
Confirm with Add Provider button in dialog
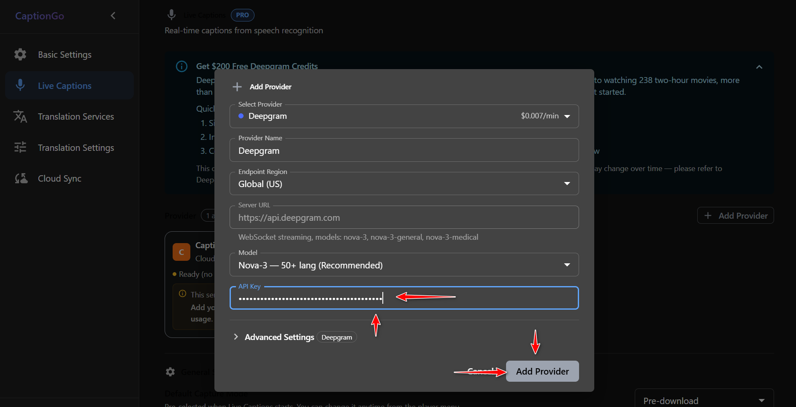[542, 371]
